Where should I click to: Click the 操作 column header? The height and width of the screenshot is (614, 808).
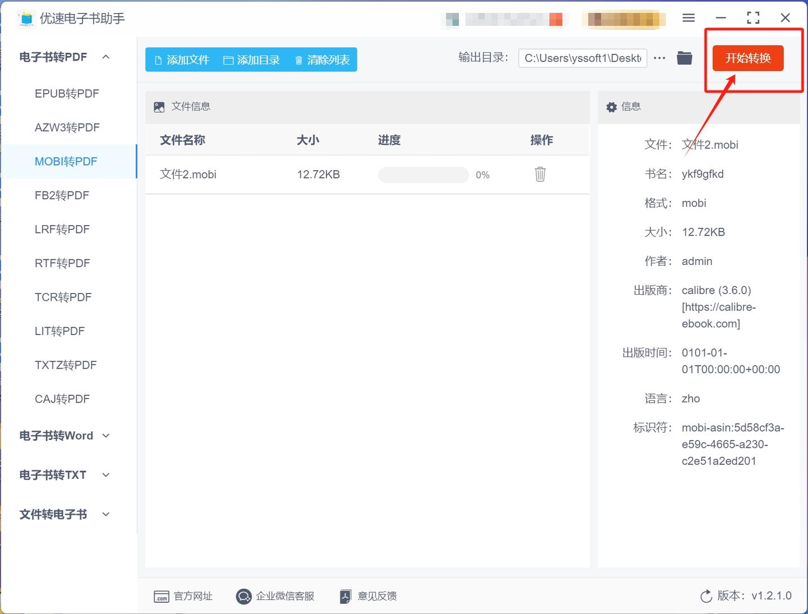tap(541, 140)
